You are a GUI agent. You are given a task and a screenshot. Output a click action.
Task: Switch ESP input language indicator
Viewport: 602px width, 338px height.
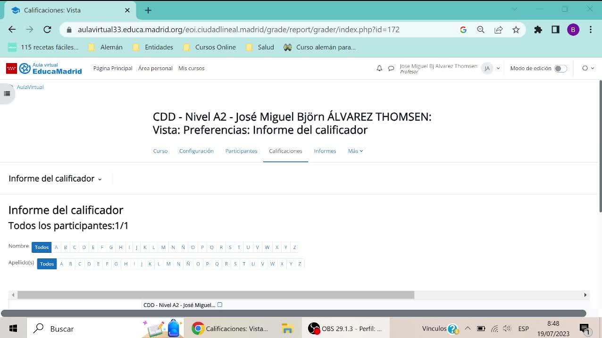click(523, 329)
